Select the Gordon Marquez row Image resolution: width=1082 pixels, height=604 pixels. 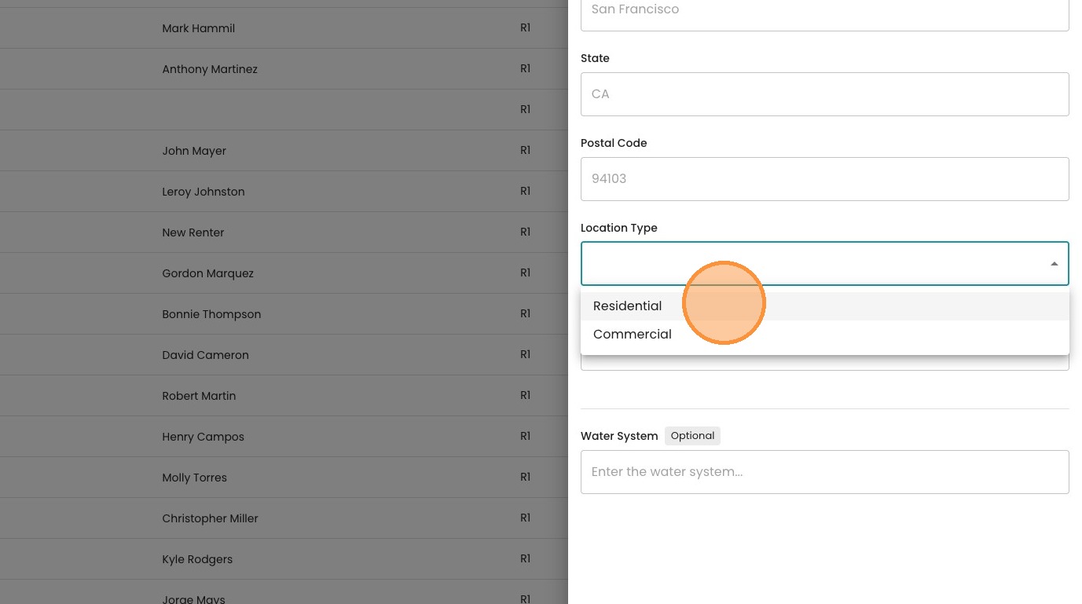click(x=208, y=273)
